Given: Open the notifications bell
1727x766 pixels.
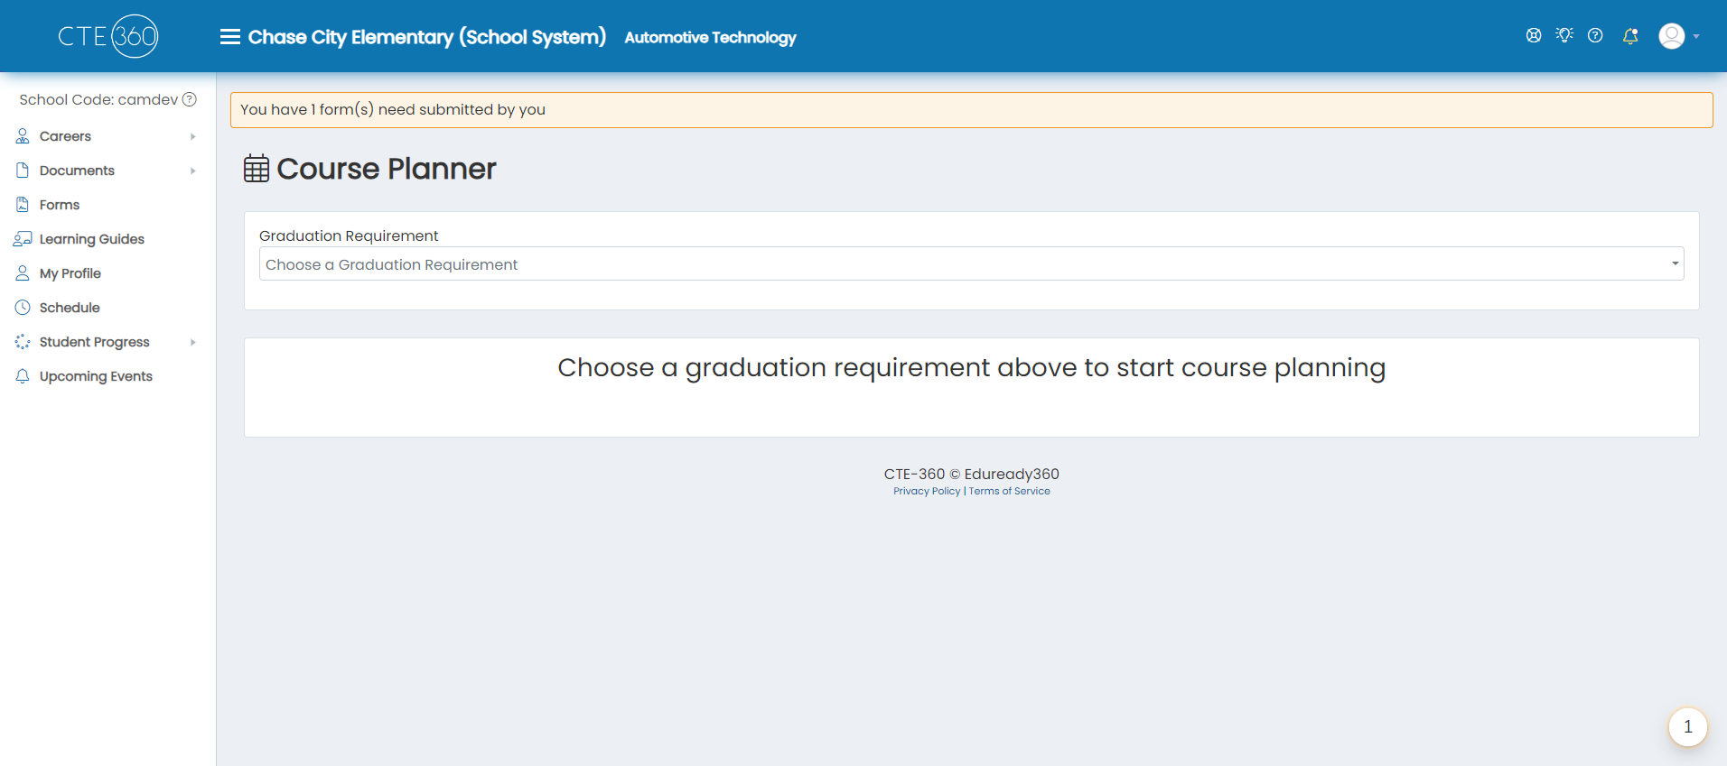Looking at the screenshot, I should pos(1630,36).
